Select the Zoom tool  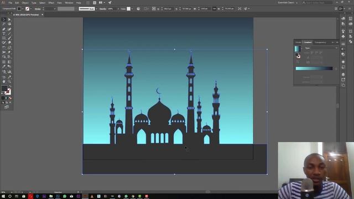(x=9, y=81)
